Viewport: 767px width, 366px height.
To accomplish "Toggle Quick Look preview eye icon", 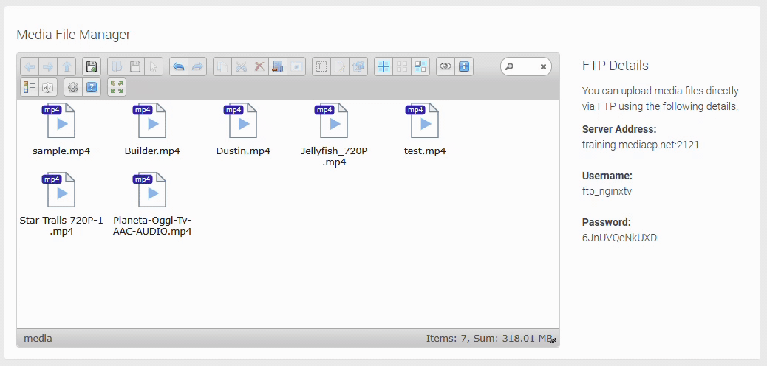I will click(445, 66).
